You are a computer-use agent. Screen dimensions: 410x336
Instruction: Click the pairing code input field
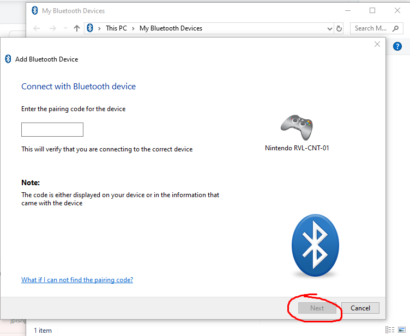tap(52, 130)
